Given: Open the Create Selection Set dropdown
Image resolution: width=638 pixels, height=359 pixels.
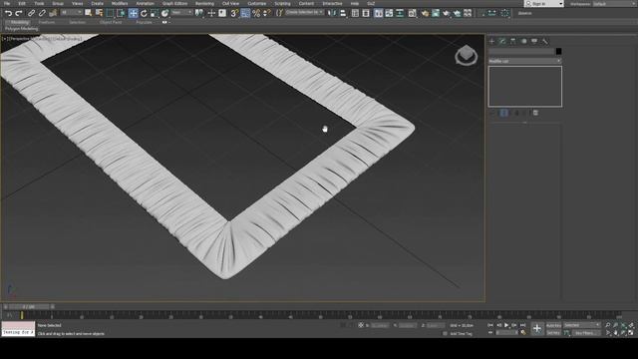Looking at the screenshot, I should pos(304,13).
